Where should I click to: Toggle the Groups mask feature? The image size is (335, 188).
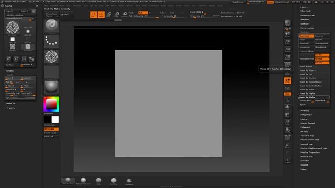click(322, 59)
